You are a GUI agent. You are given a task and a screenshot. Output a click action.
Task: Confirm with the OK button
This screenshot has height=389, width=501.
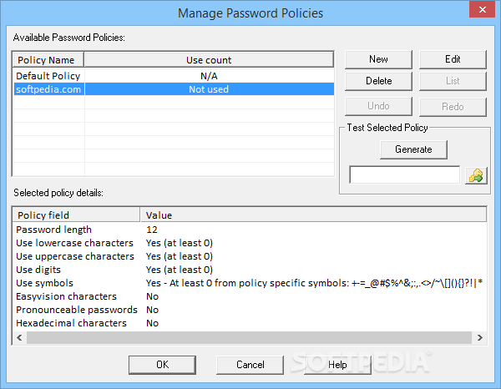(x=162, y=365)
